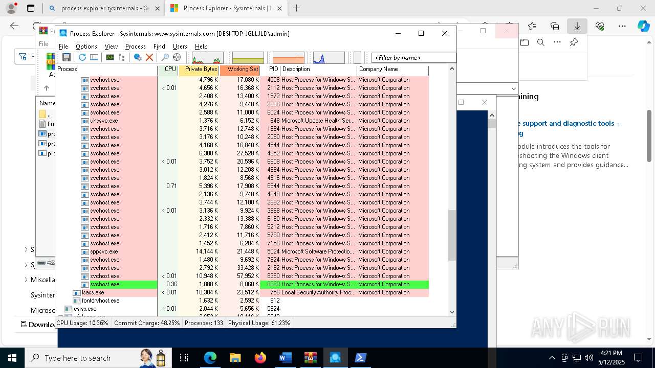This screenshot has height=368, width=655.
Task: Click Physical Usage 61.23% in the status bar
Action: pyautogui.click(x=259, y=323)
